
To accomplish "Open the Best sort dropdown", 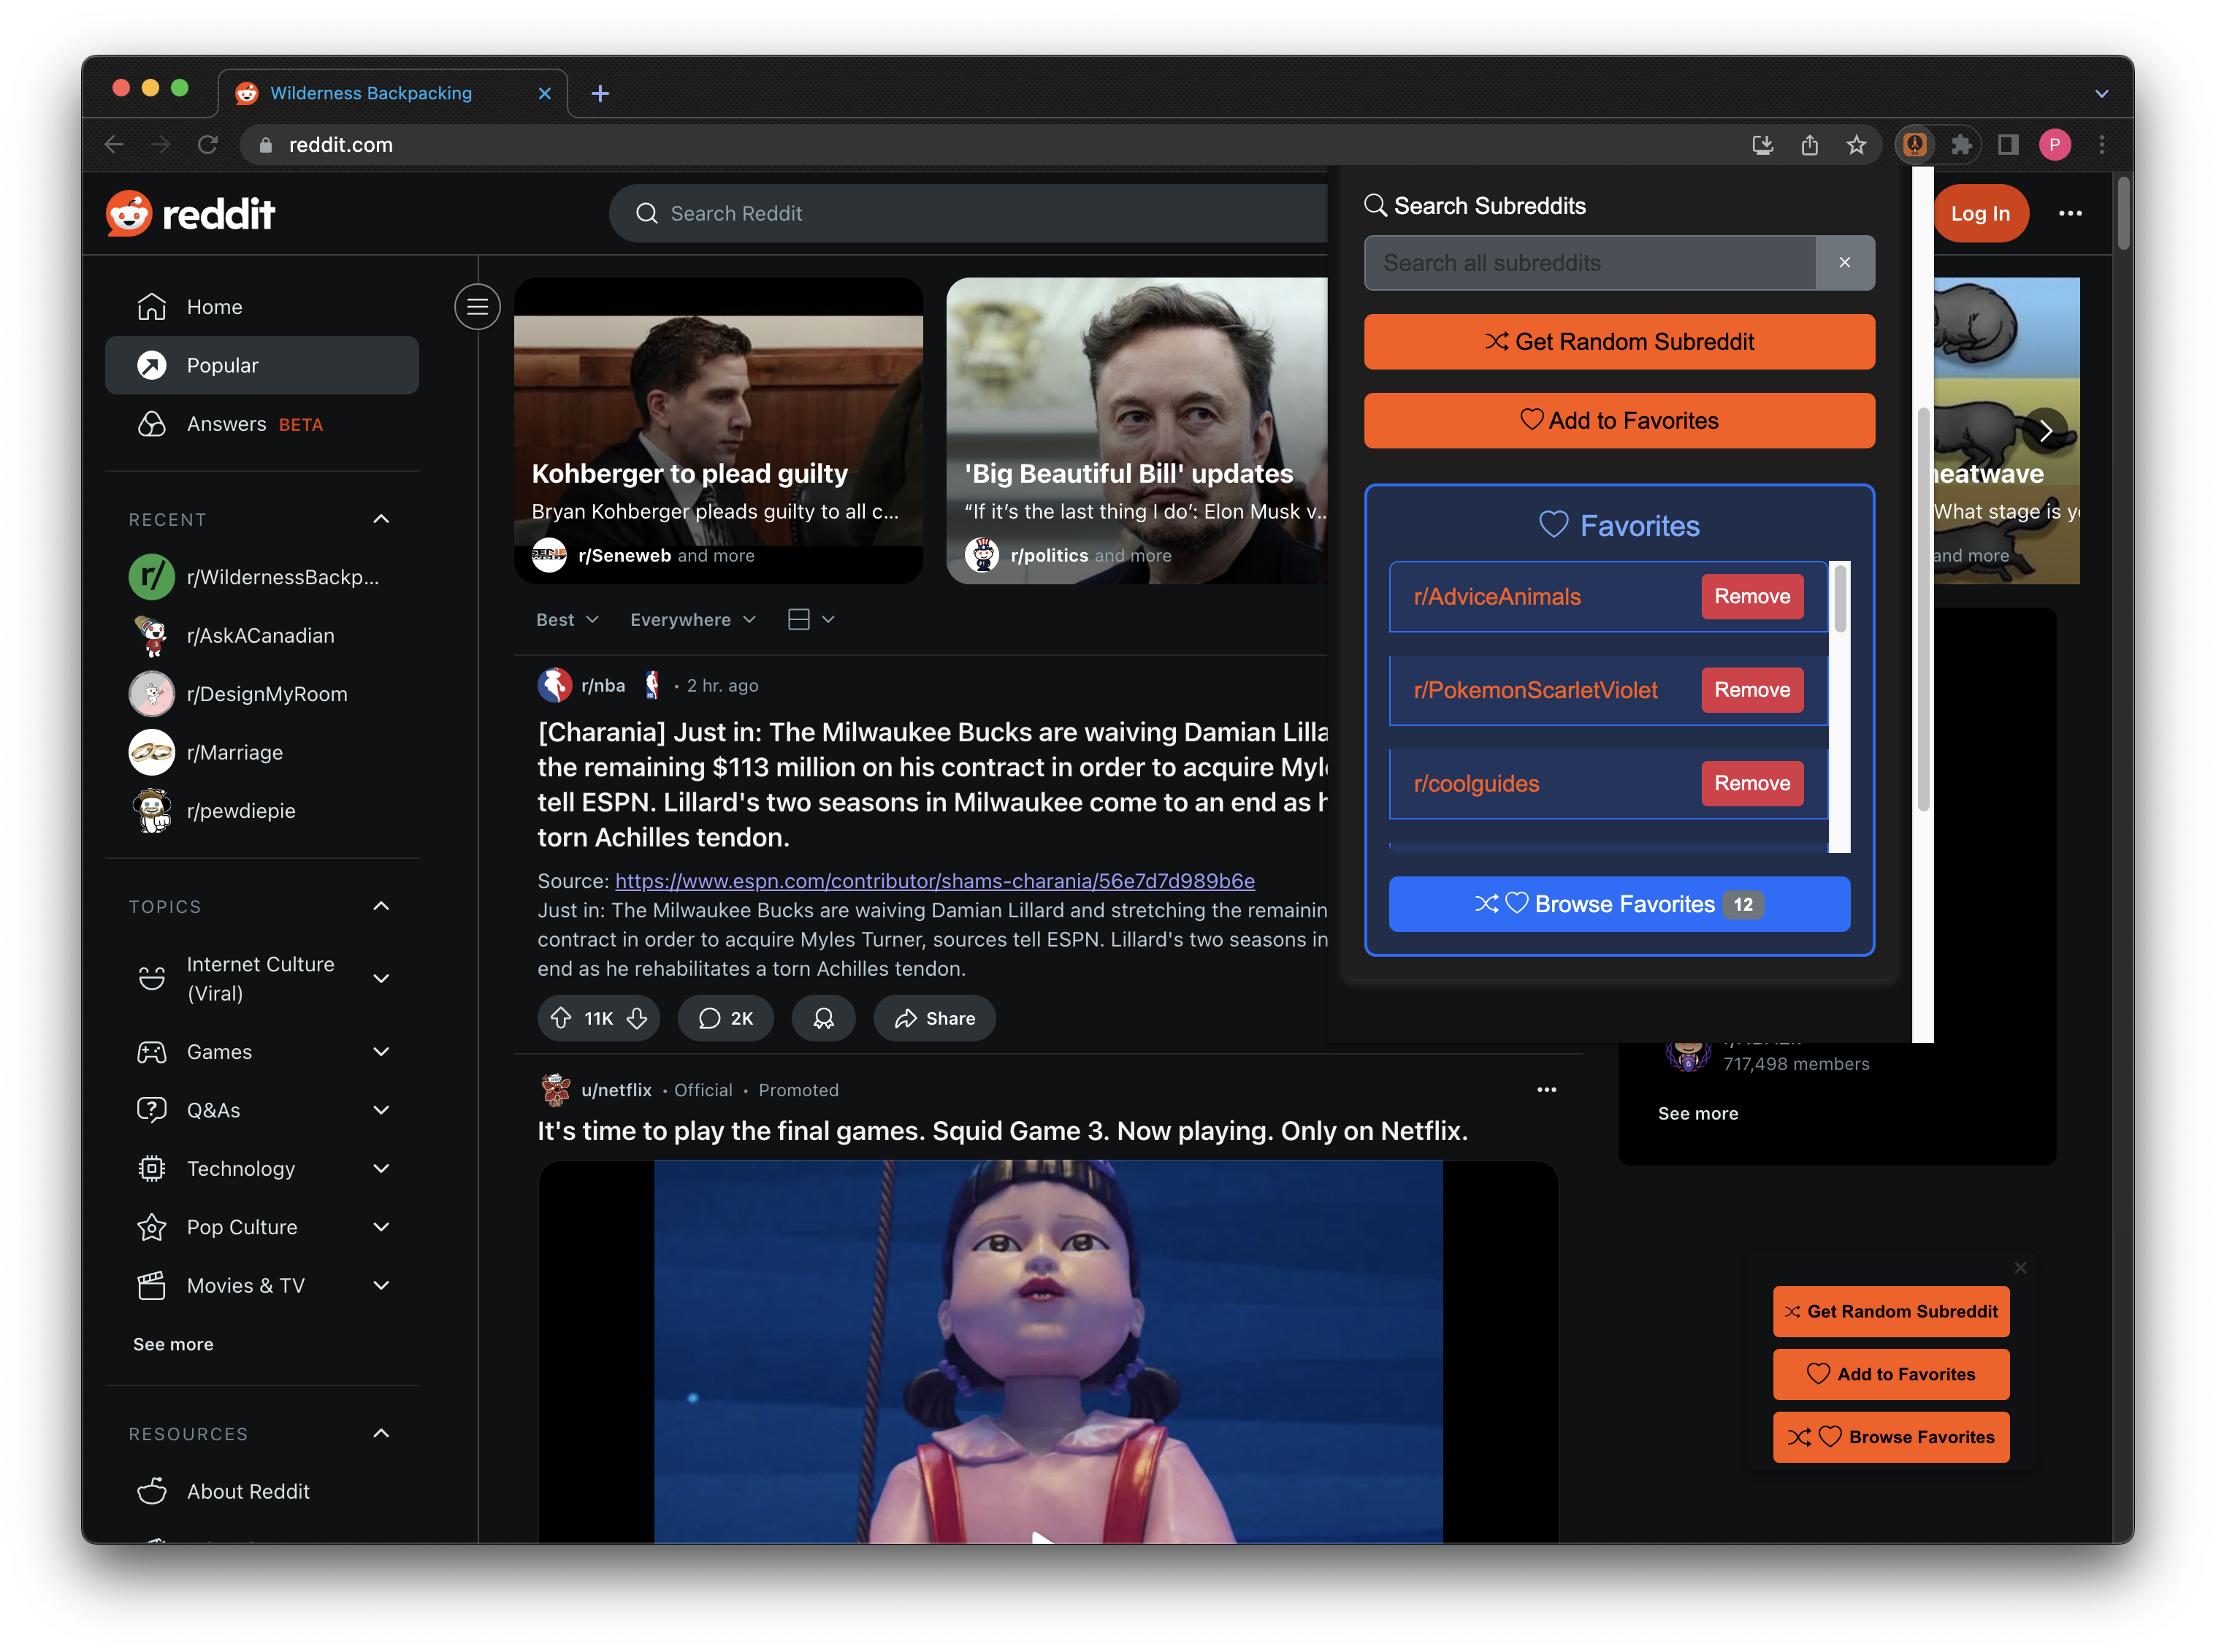I will point(567,620).
